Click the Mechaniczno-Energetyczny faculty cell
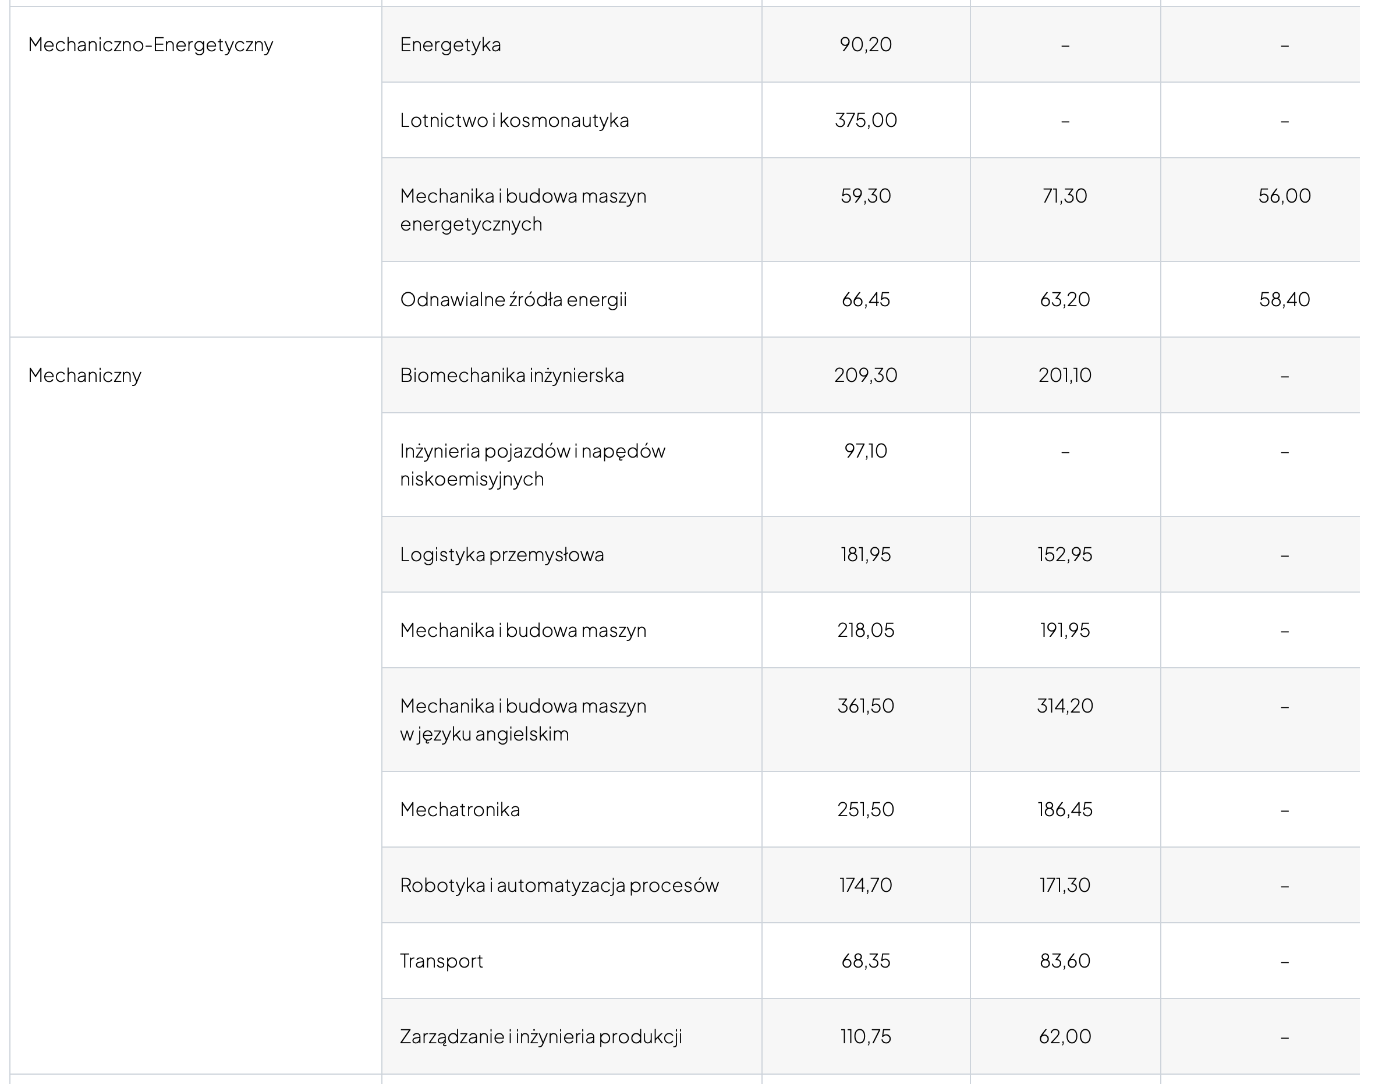 click(150, 45)
